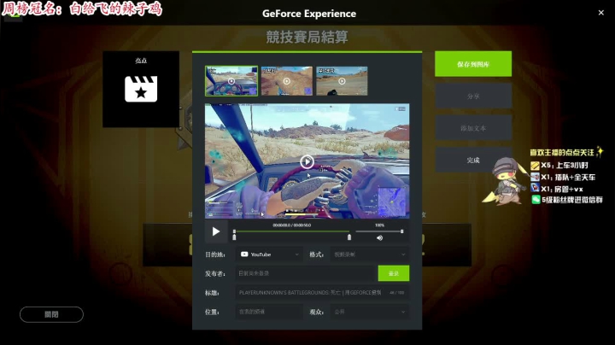Select first driving clip thumbnail
Viewport: 615px width, 345px height.
(x=231, y=81)
